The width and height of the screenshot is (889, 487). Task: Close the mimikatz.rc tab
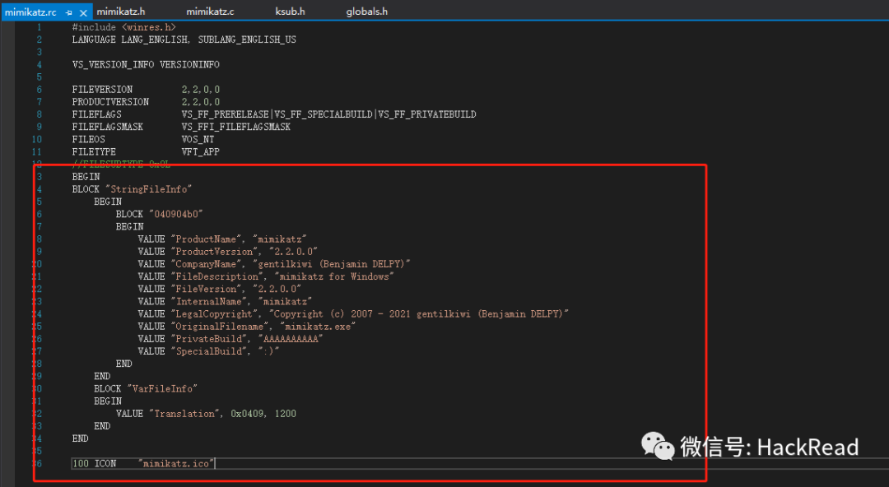tap(83, 12)
